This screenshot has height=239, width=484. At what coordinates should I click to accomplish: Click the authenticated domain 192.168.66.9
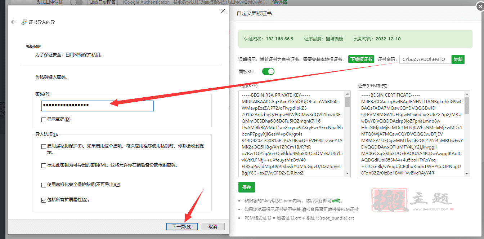(x=279, y=39)
